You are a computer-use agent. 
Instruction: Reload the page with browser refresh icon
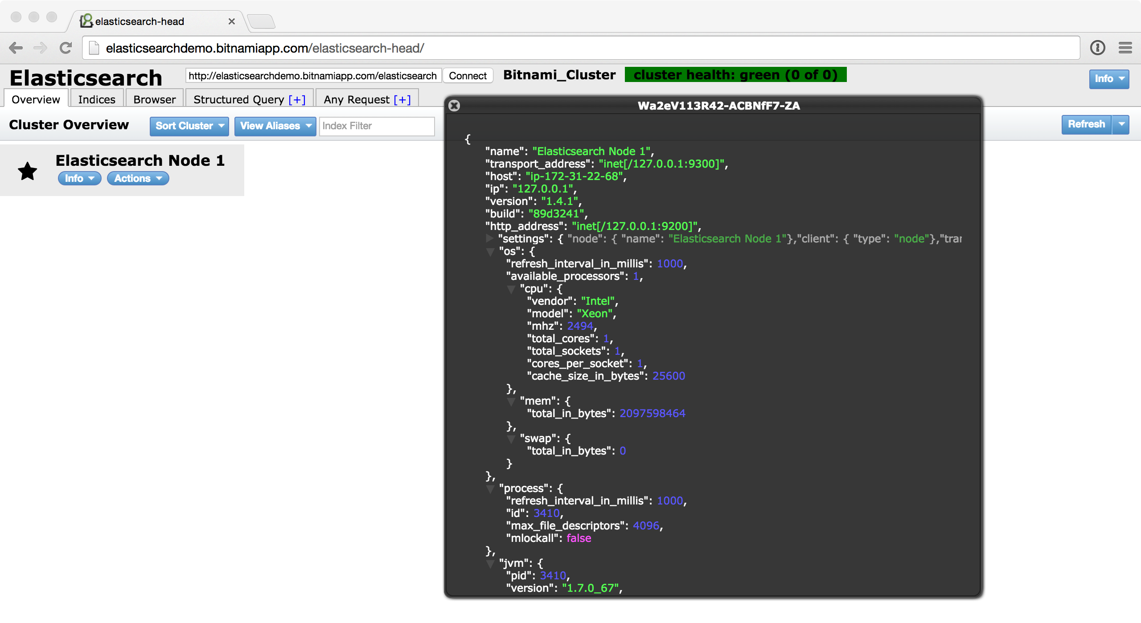click(66, 48)
